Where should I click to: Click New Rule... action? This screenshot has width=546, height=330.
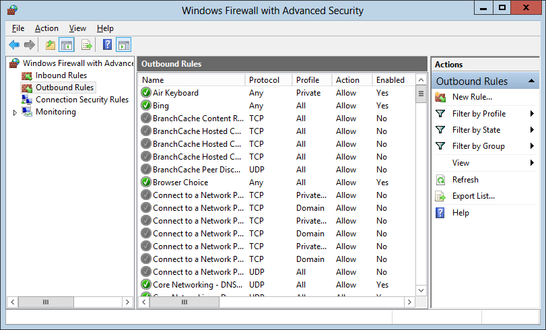tap(472, 97)
